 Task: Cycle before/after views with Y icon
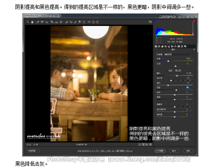tap(139, 145)
